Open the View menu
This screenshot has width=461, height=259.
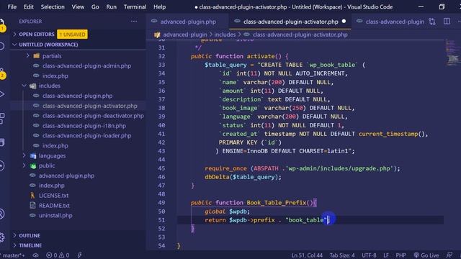pyautogui.click(x=78, y=6)
